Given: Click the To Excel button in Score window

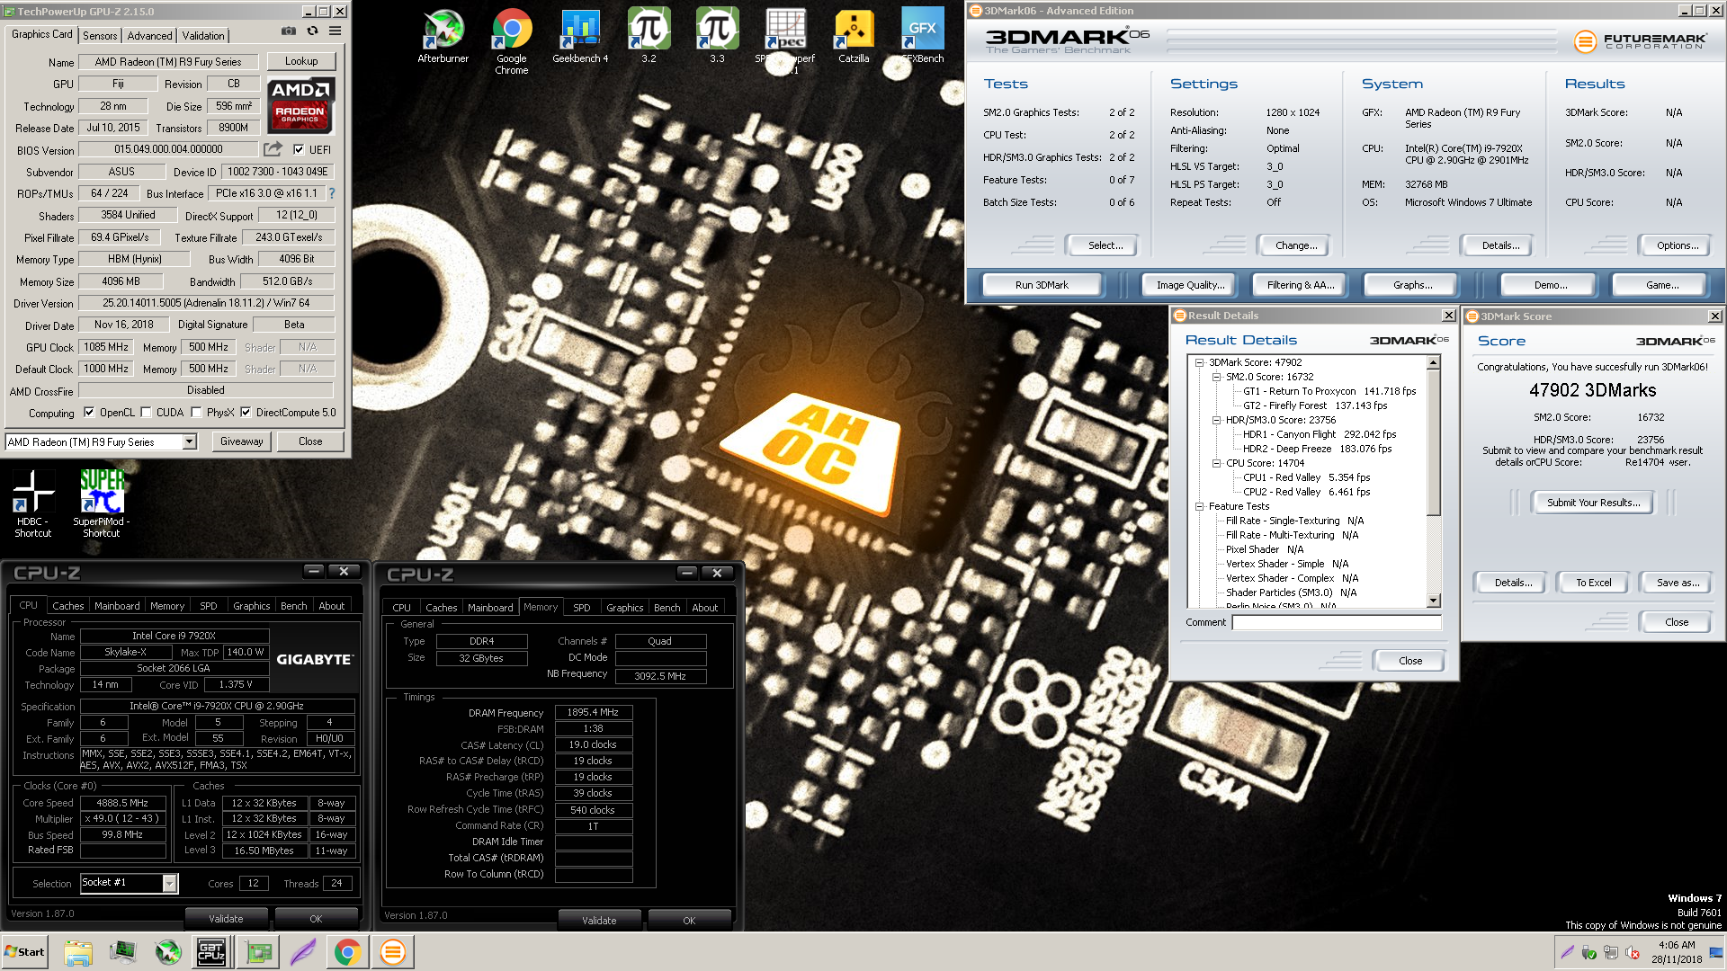Looking at the screenshot, I should click(x=1593, y=583).
